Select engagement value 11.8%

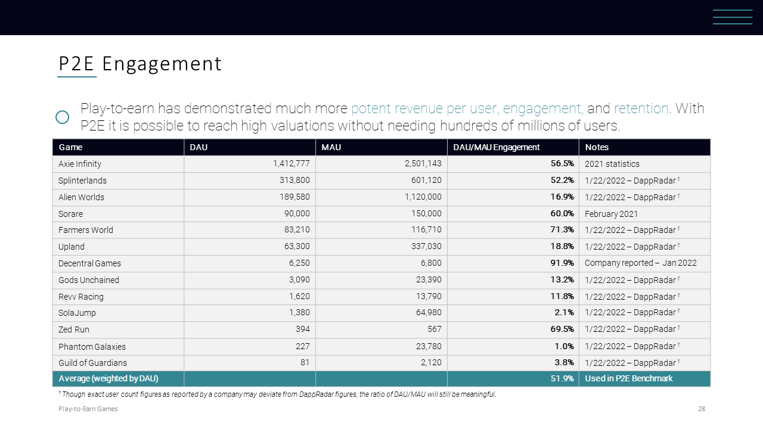click(562, 297)
